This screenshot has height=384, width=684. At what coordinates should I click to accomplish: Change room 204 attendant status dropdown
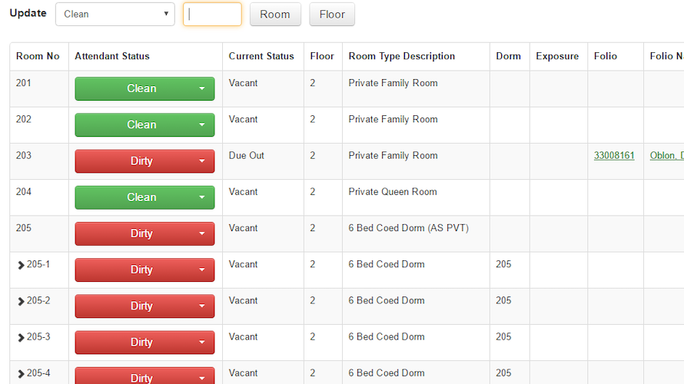click(144, 197)
